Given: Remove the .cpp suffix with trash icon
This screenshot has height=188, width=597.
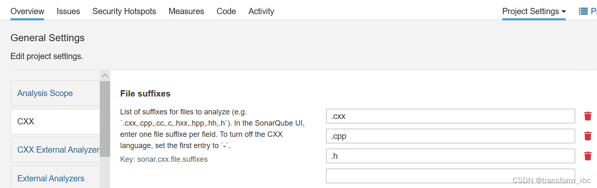Looking at the screenshot, I should click(x=587, y=136).
